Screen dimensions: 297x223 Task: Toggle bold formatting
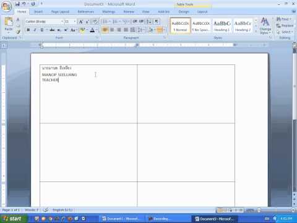[x=28, y=30]
